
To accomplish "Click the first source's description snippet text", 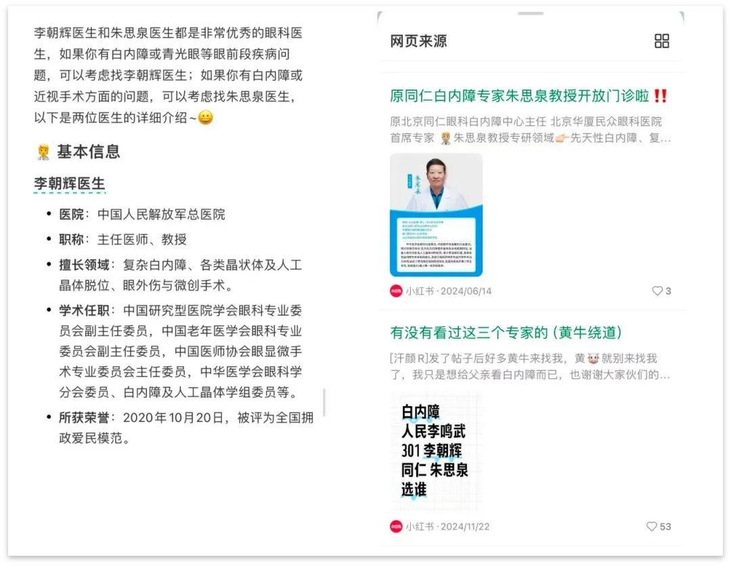I will (x=530, y=129).
